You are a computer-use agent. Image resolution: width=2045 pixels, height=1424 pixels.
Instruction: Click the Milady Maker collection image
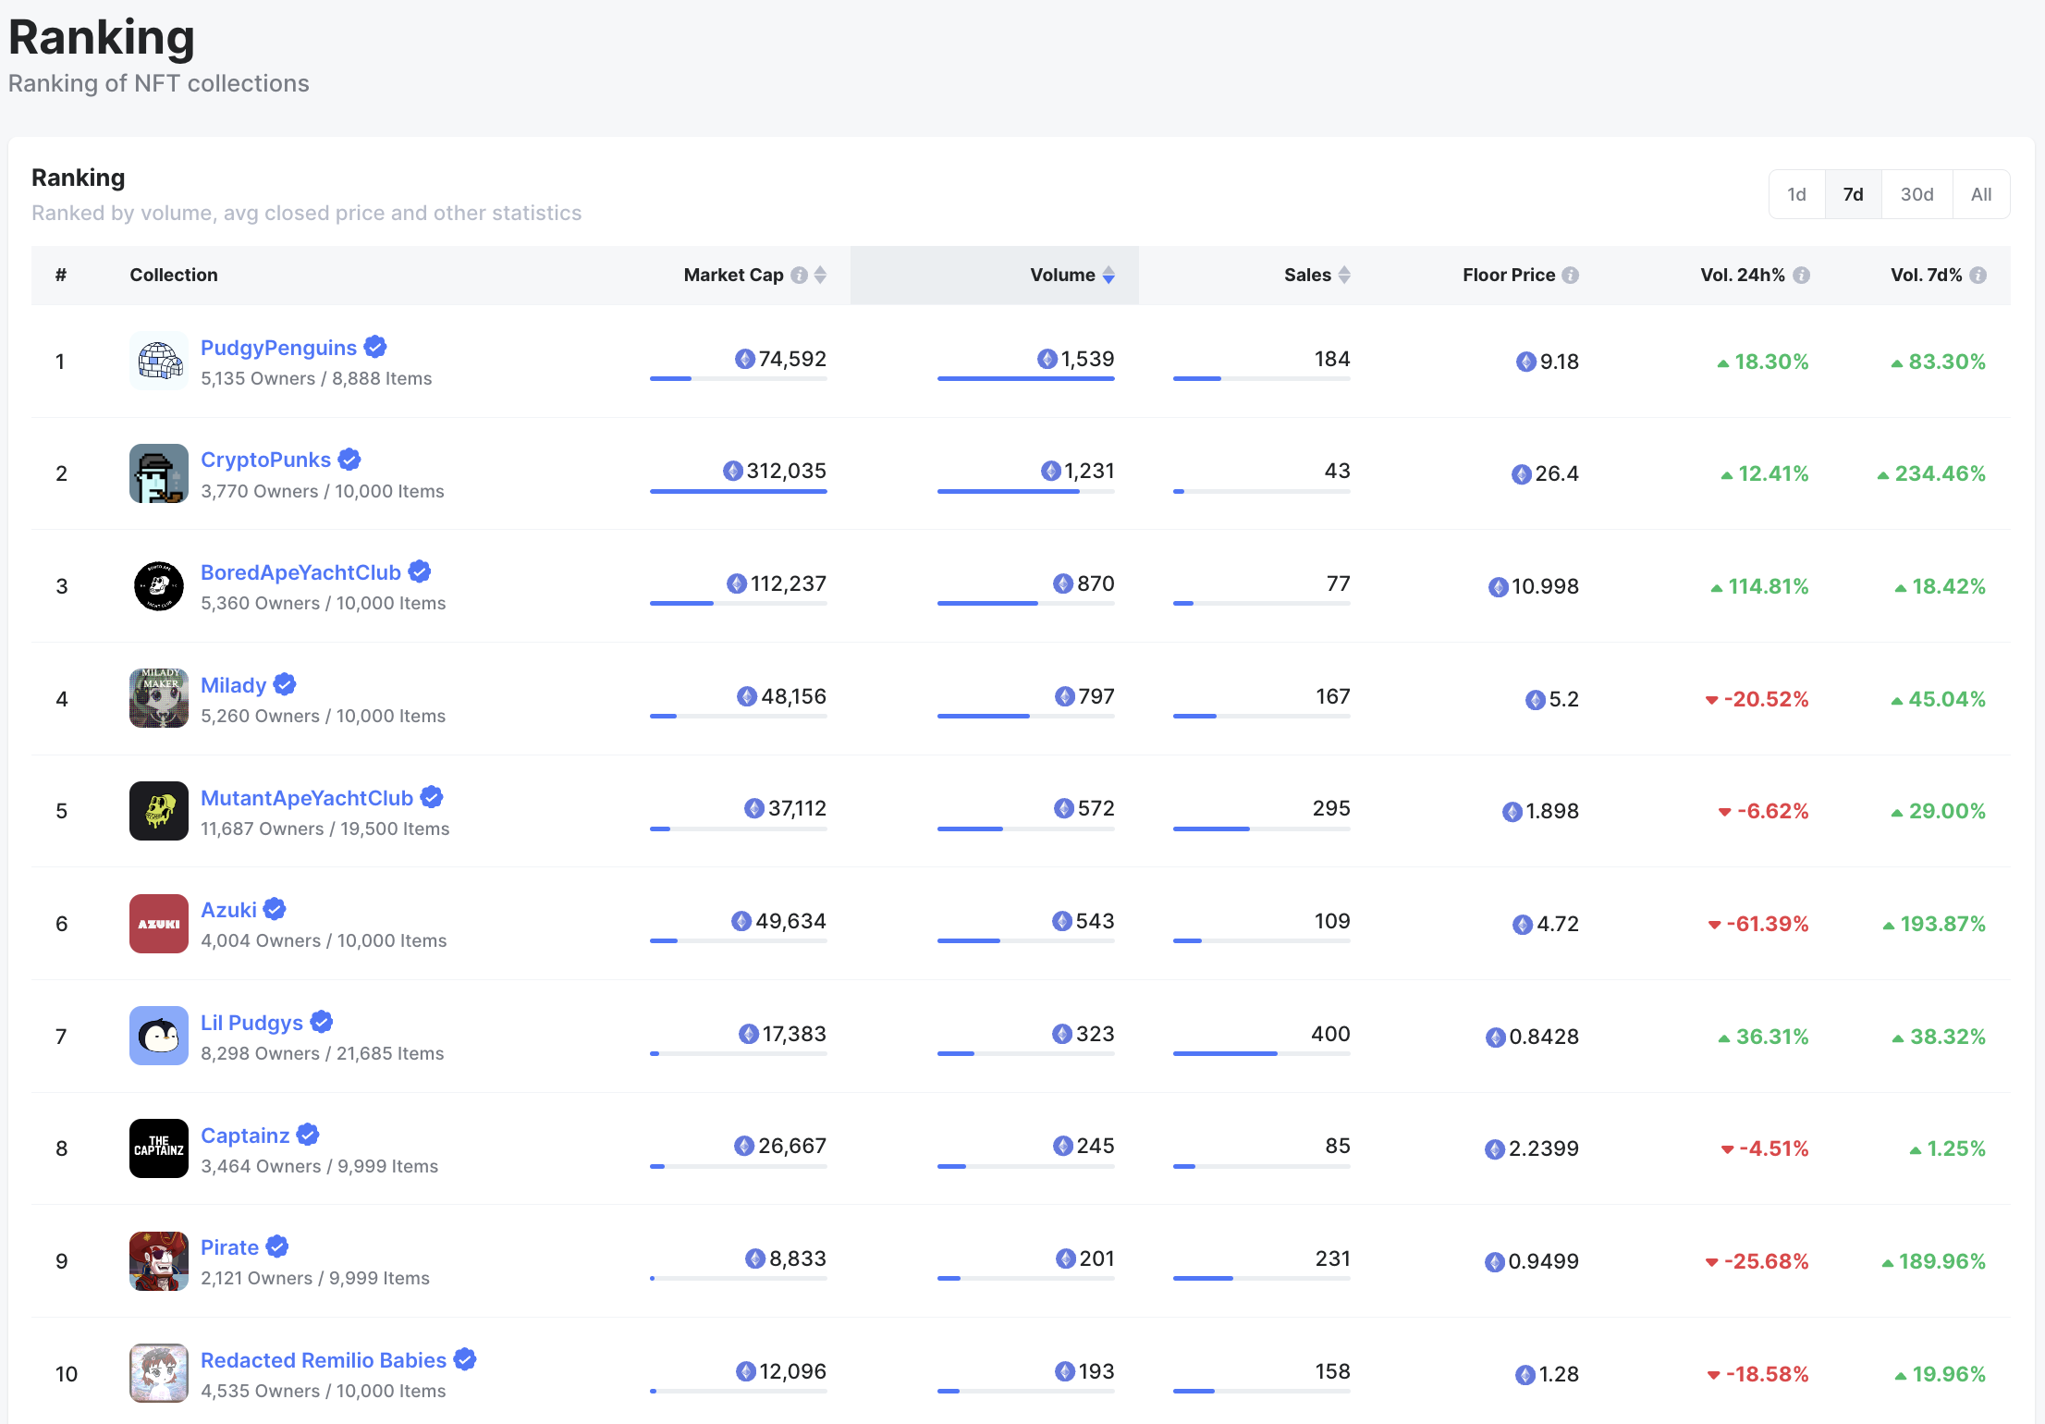click(x=159, y=698)
